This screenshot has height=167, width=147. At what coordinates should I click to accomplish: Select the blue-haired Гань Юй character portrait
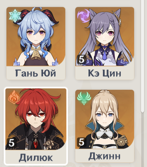36,37
